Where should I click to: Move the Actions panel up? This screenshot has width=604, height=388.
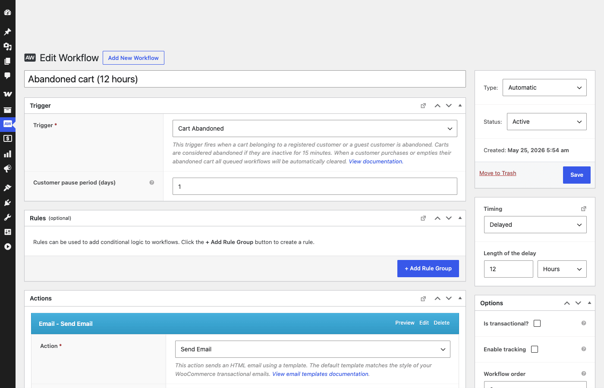pyautogui.click(x=437, y=298)
